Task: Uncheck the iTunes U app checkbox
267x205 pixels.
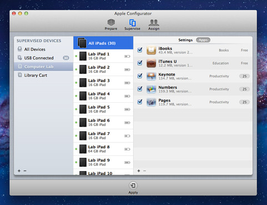Action: [140, 63]
